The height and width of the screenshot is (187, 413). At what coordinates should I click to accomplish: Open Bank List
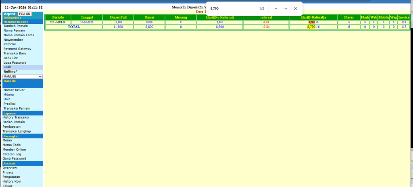pyautogui.click(x=10, y=58)
